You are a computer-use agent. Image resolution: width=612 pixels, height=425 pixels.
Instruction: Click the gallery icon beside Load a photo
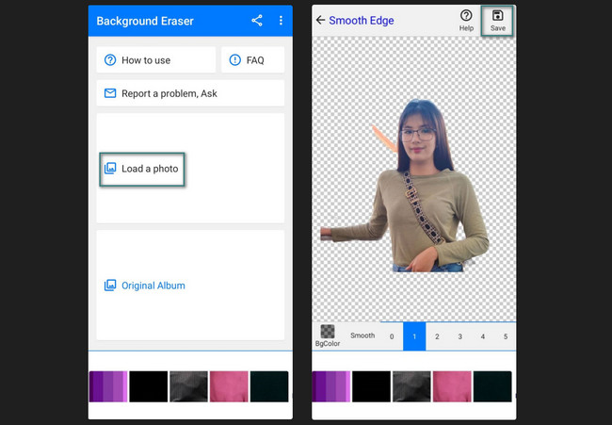click(x=110, y=169)
